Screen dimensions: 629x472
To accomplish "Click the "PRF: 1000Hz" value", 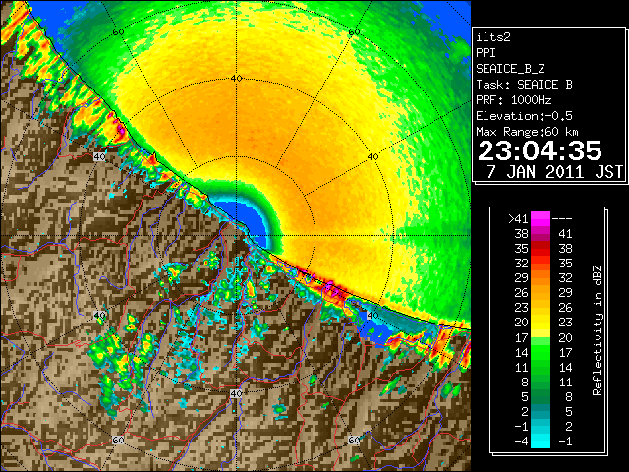I will [514, 100].
